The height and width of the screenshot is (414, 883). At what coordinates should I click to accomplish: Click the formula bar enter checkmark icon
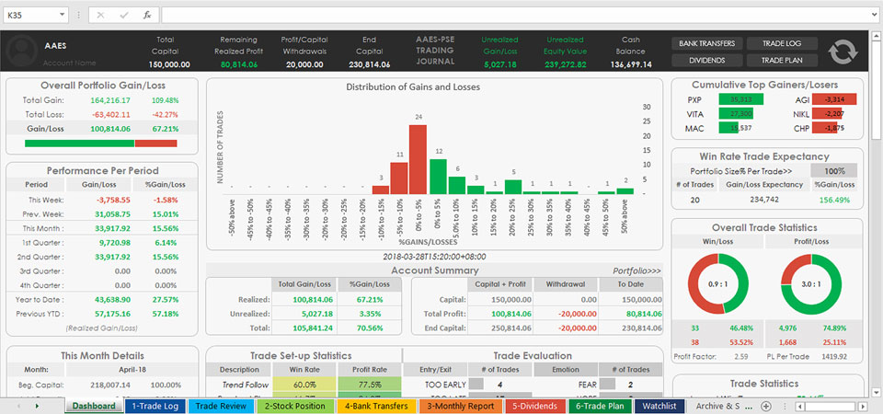click(123, 16)
